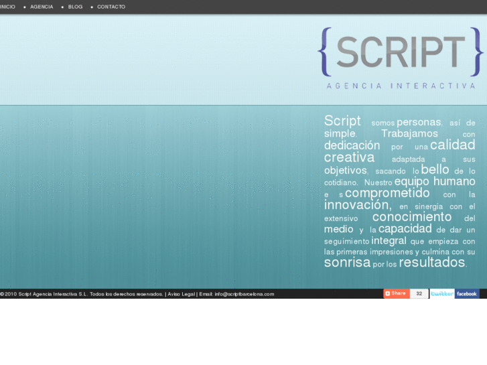The width and height of the screenshot is (487, 365).
Task: Open the Facebook badge in the footer
Action: click(x=467, y=293)
